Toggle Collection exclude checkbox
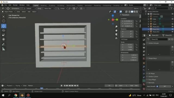174x98 pixels. tap(148, 14)
